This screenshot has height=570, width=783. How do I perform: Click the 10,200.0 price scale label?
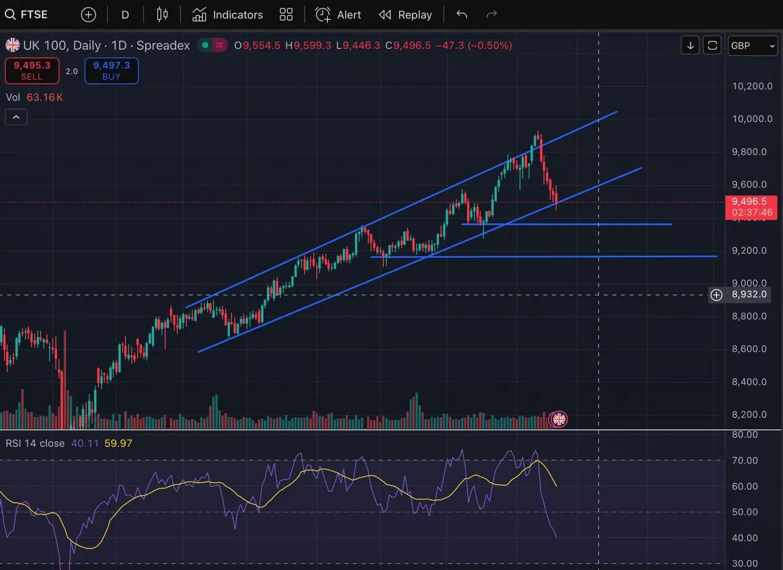click(x=752, y=86)
